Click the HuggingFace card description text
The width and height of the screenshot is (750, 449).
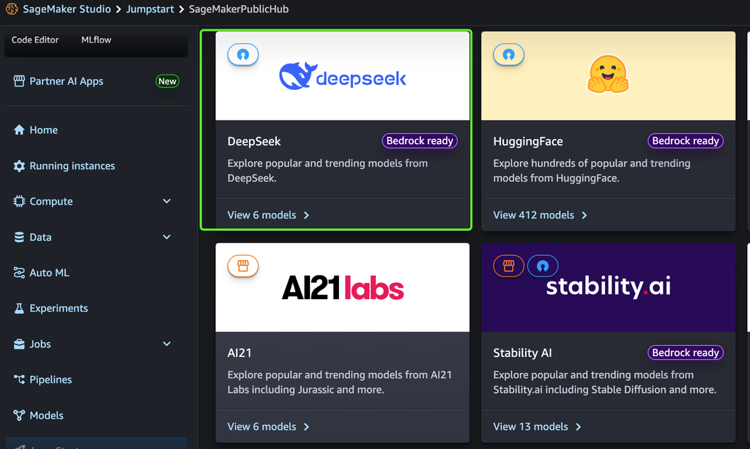[x=592, y=170]
